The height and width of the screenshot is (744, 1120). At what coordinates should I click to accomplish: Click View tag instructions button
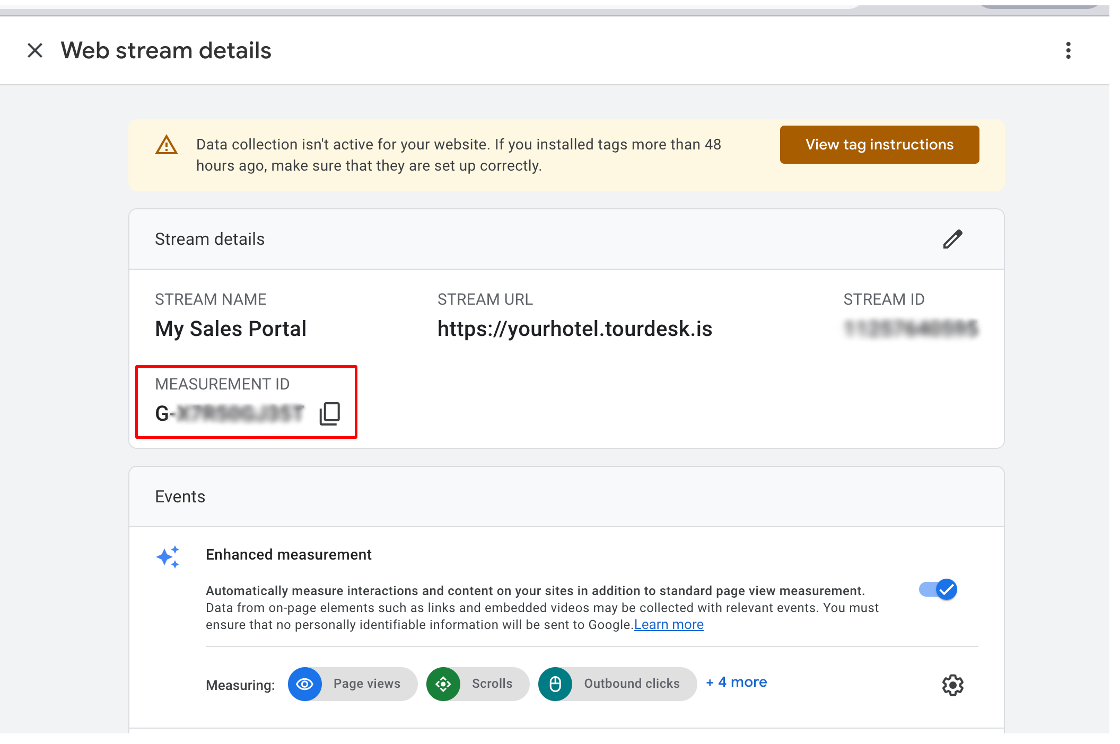(879, 145)
